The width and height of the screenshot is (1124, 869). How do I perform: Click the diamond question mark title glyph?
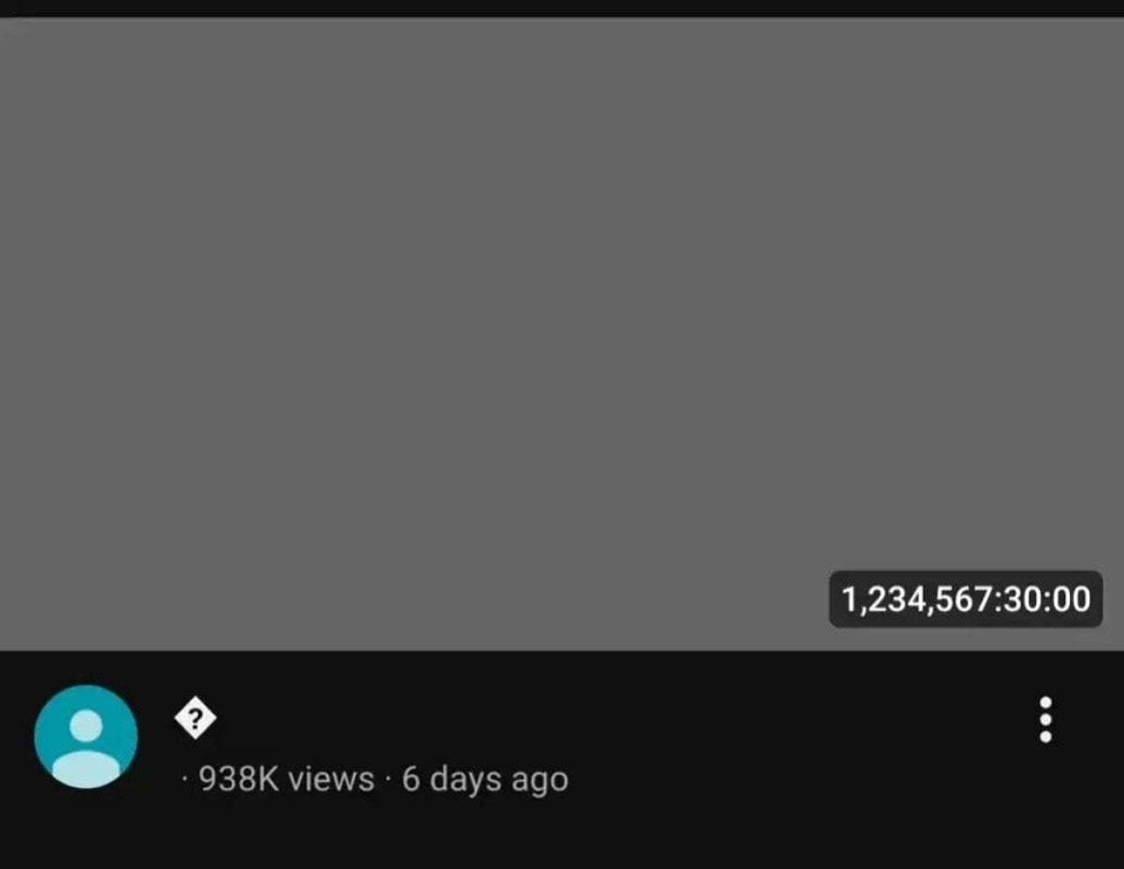point(195,720)
